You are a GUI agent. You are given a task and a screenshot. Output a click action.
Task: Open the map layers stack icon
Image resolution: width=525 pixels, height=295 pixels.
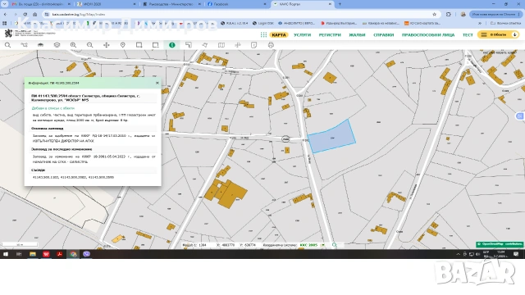pyautogui.click(x=57, y=45)
